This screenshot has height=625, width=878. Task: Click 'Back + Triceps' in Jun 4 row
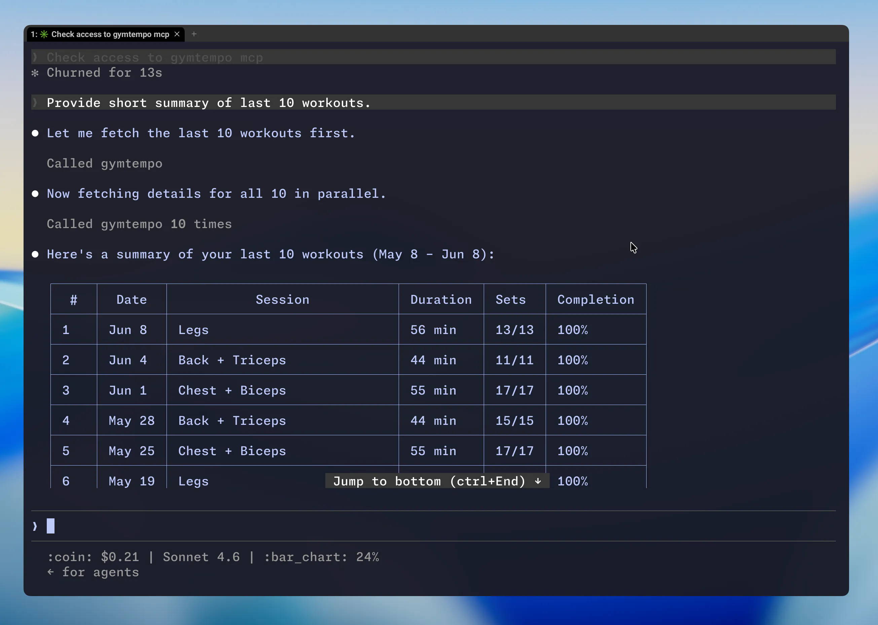232,360
